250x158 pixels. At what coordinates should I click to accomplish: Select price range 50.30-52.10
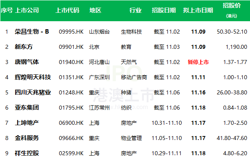[232, 32]
